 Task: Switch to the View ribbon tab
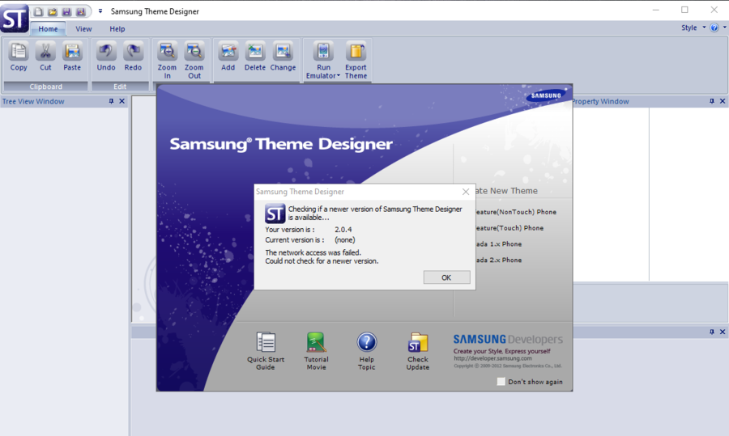pyautogui.click(x=83, y=29)
